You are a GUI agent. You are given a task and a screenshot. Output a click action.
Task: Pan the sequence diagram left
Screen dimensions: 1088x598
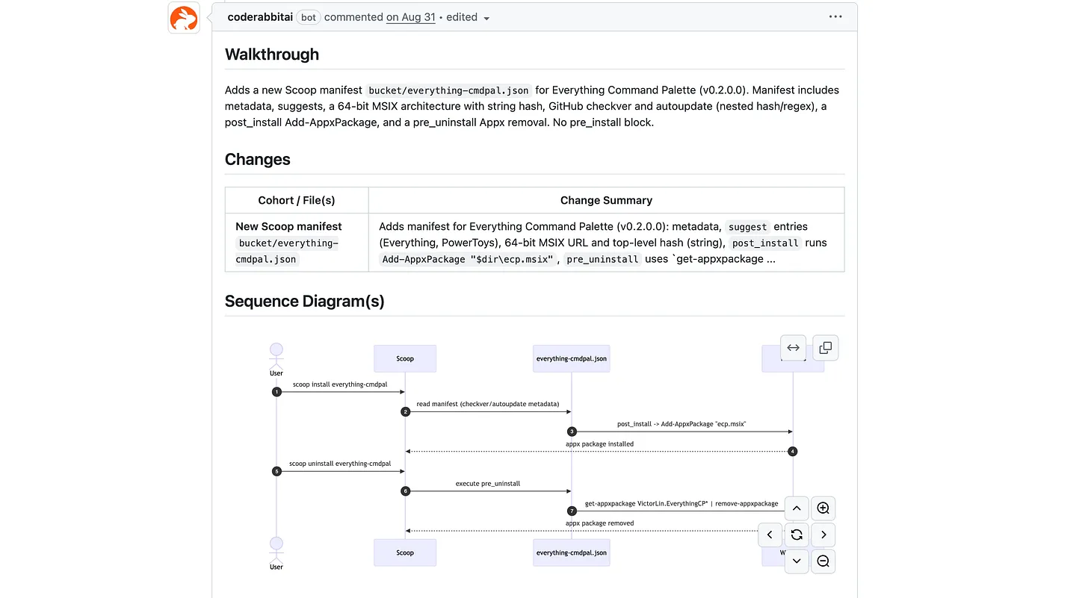(x=770, y=535)
